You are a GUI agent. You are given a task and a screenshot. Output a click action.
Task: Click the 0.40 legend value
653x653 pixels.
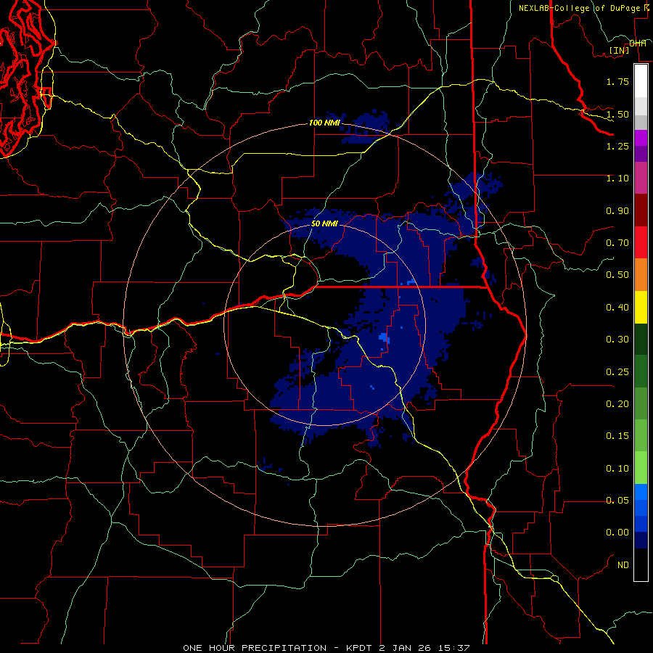pyautogui.click(x=617, y=308)
